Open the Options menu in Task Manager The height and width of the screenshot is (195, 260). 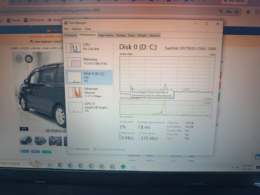[77, 29]
